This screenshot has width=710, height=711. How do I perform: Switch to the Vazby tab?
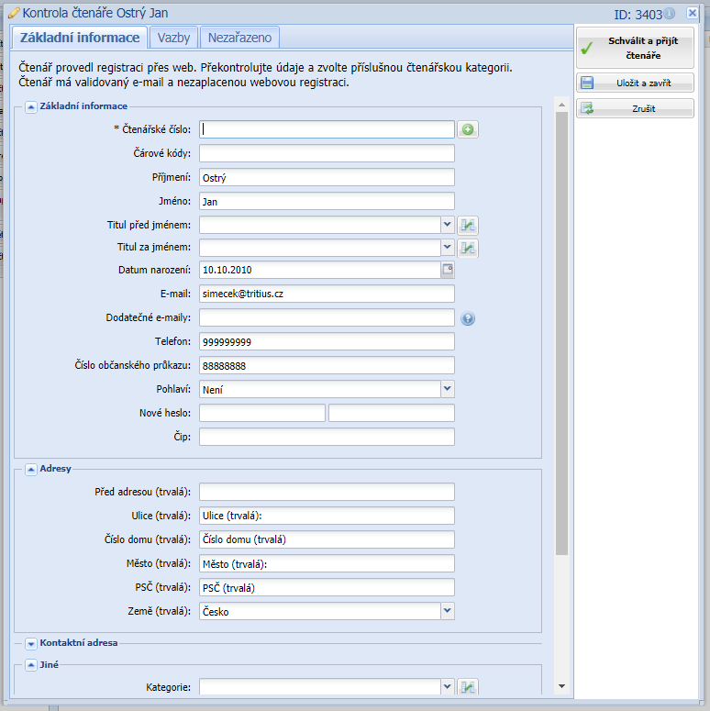(x=173, y=38)
